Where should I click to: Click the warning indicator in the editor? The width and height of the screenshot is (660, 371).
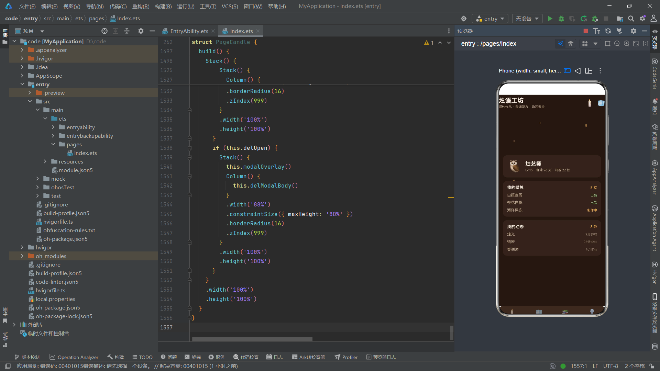[429, 43]
